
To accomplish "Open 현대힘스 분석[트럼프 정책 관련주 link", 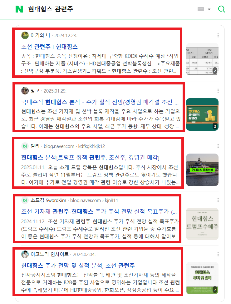I will pos(90,157).
